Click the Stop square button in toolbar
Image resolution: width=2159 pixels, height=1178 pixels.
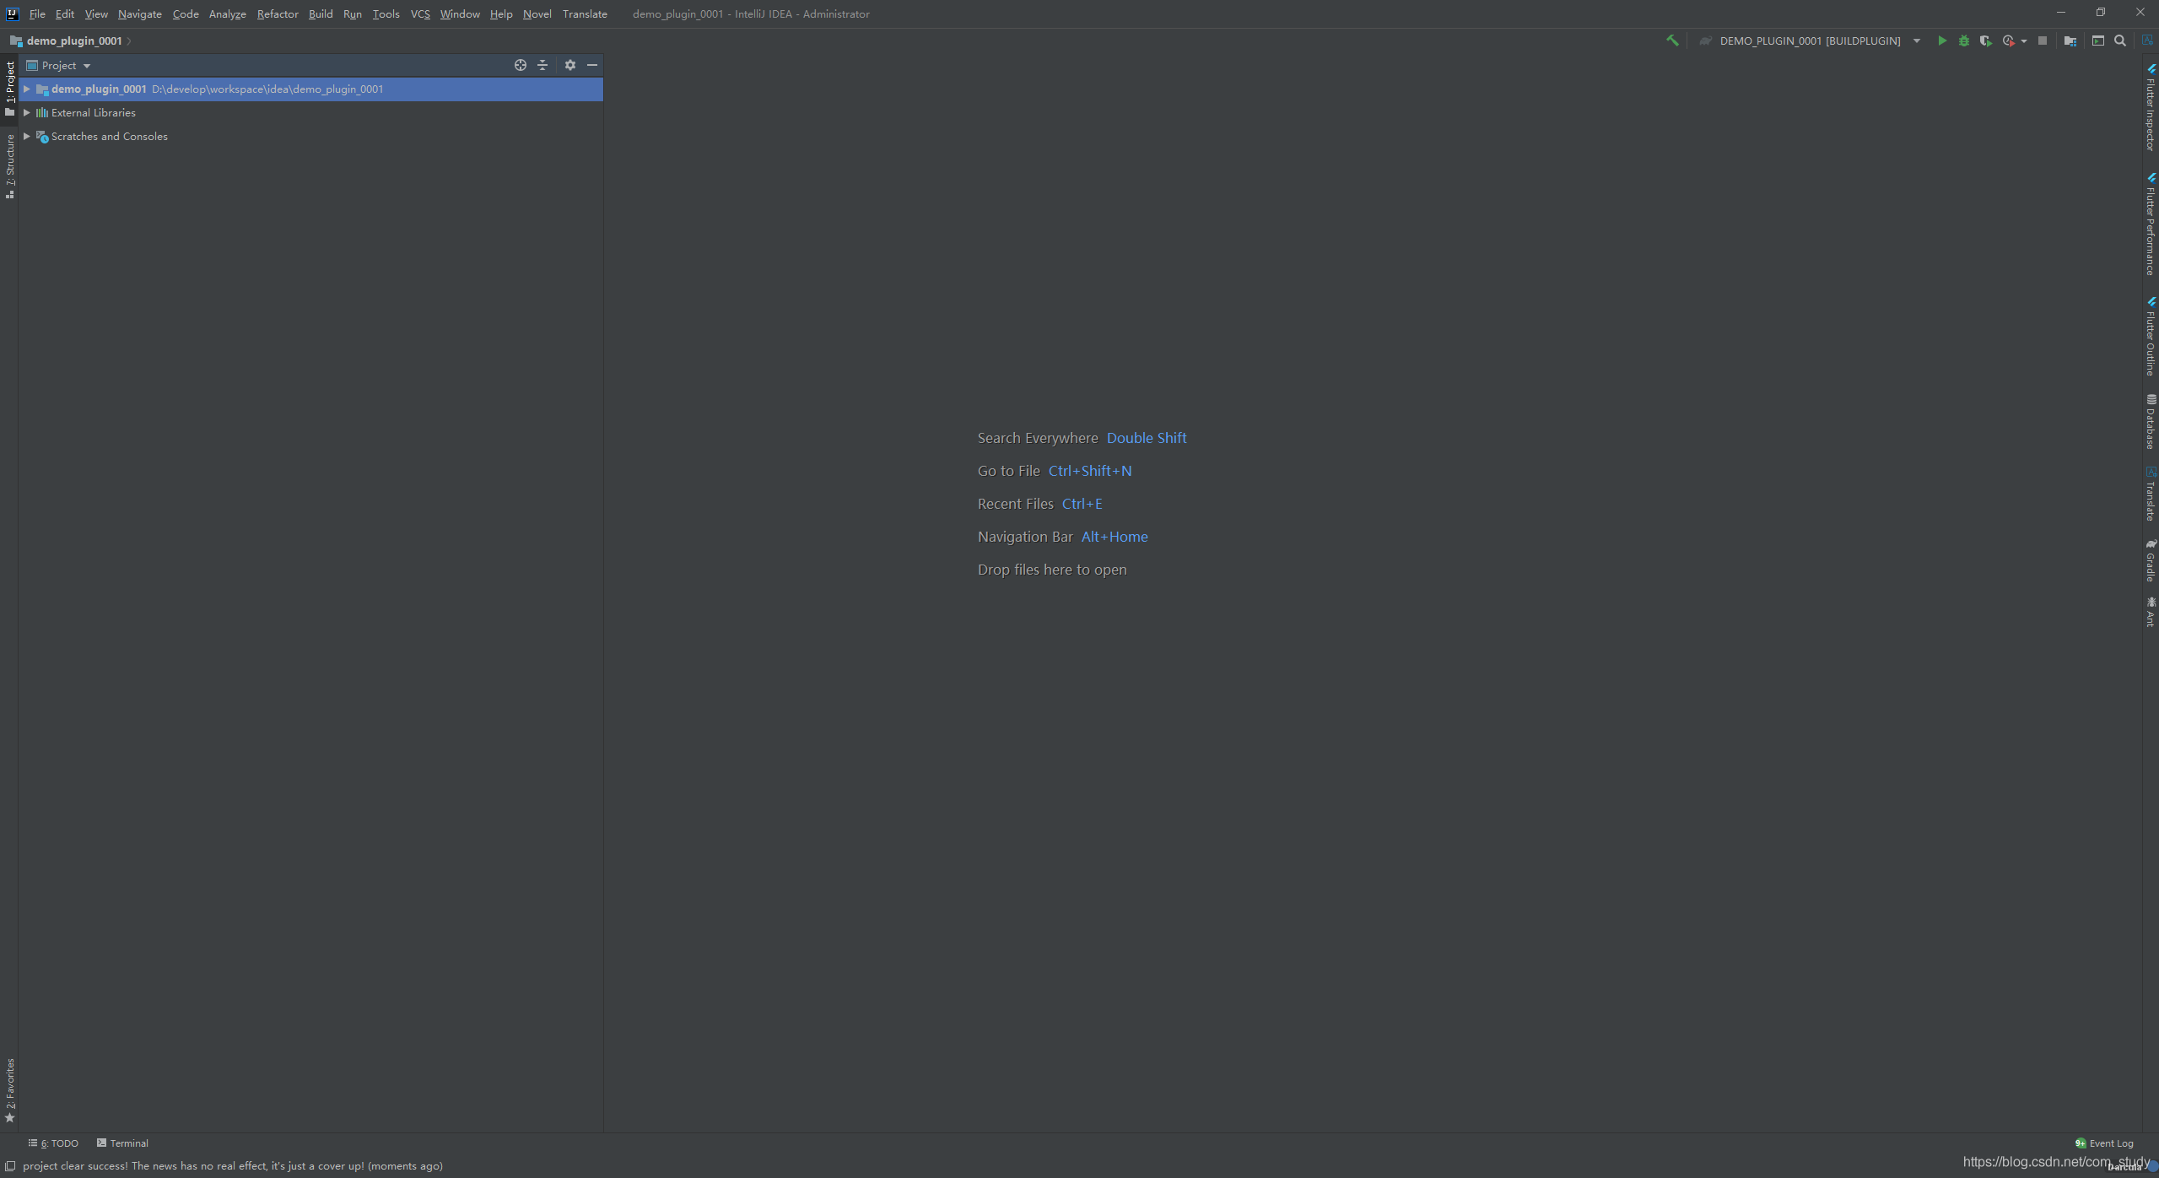pyautogui.click(x=2042, y=41)
